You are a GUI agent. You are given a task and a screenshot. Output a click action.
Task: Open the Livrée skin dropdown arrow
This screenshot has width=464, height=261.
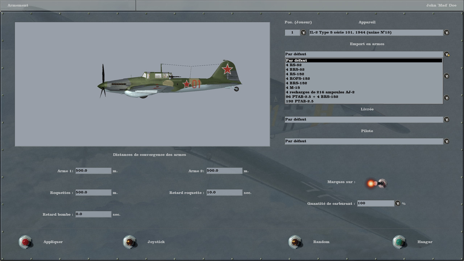pos(447,120)
